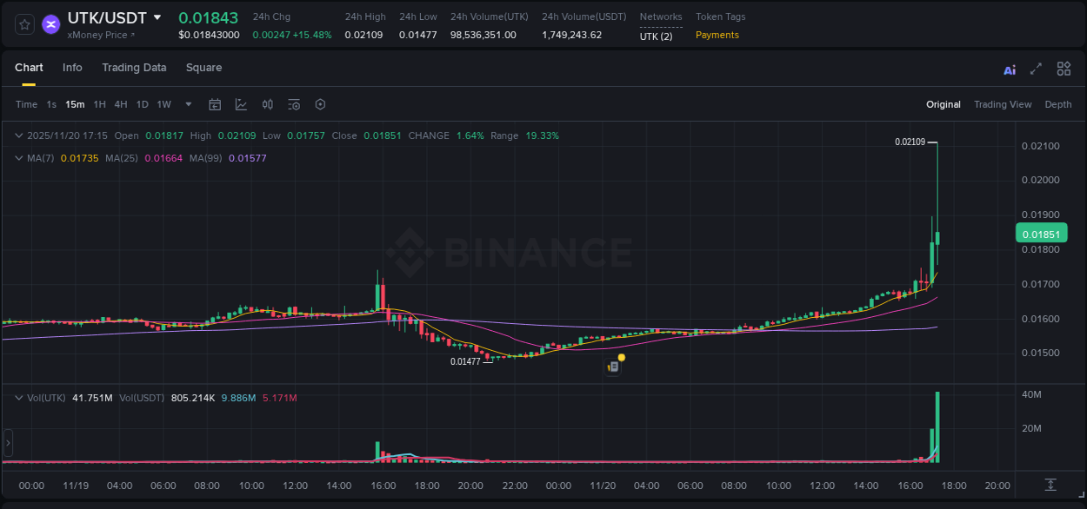Switch to the Trading Data tab

[x=134, y=68]
